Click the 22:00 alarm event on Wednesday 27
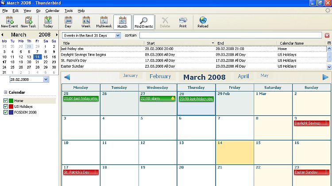This screenshot has height=186, width=332. [158, 99]
